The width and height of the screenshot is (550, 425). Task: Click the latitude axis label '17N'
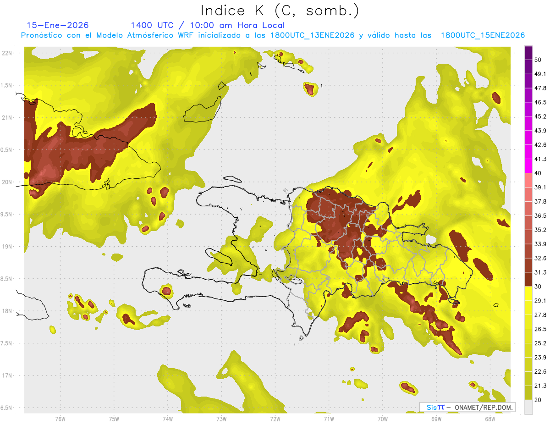(7, 375)
